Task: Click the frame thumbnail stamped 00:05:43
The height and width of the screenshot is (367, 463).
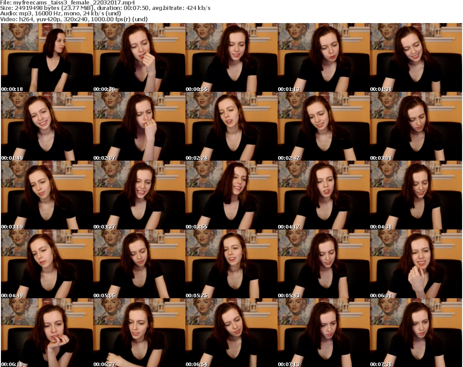Action: click(324, 264)
